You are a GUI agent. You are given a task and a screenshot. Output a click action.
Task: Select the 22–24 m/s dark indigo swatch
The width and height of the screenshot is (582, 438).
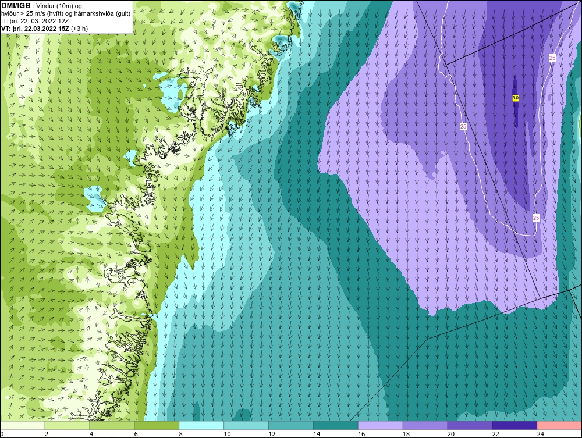point(514,425)
